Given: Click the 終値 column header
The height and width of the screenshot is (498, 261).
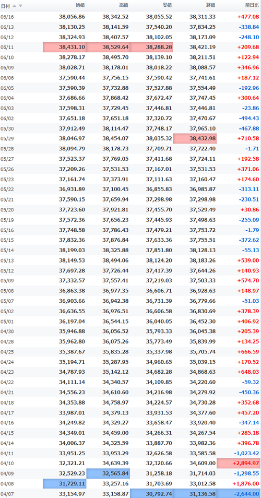Looking at the screenshot, I should pos(211,6).
